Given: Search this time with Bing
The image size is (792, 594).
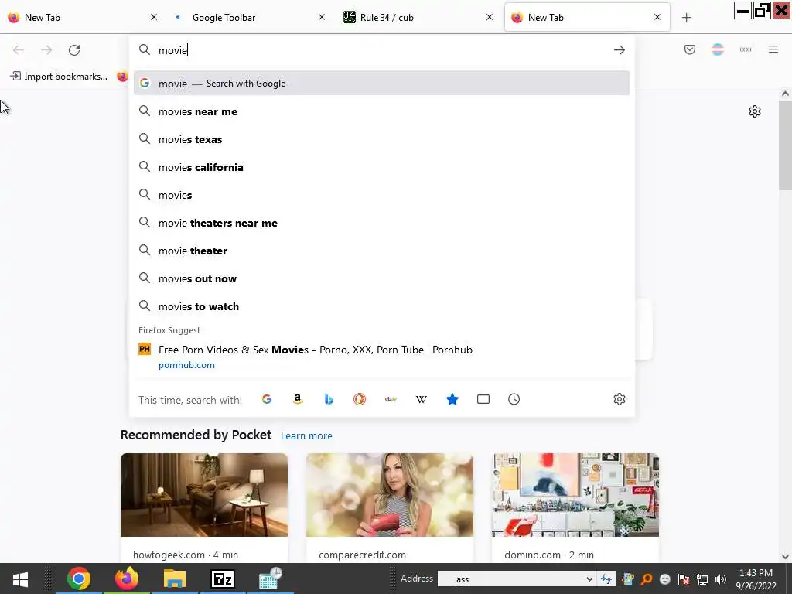Looking at the screenshot, I should pyautogui.click(x=328, y=400).
